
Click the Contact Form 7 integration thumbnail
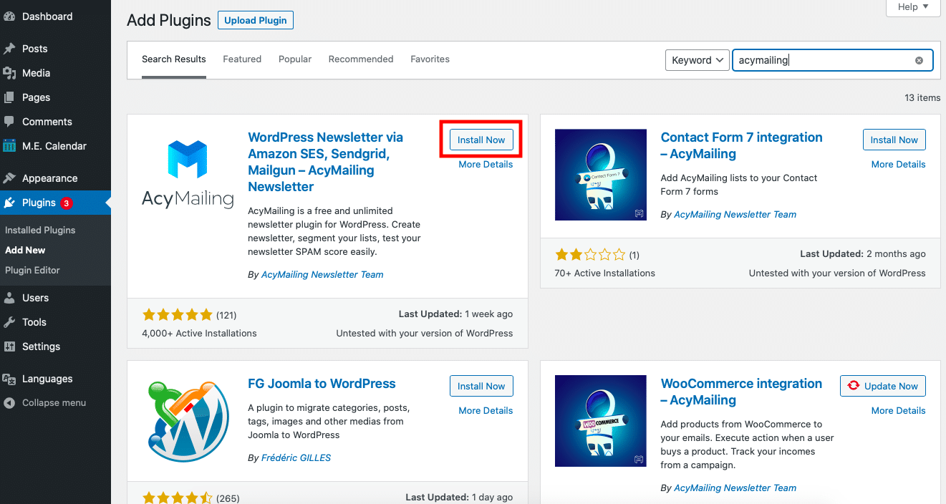pos(601,175)
